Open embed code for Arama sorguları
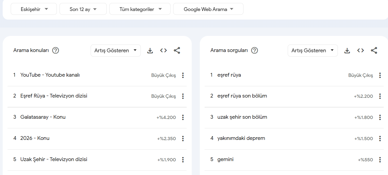Viewport: 388px width, 175px height. click(x=360, y=50)
